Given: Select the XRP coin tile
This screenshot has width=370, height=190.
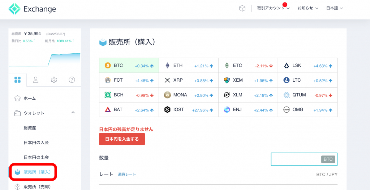Looking at the screenshot, I should (x=188, y=80).
